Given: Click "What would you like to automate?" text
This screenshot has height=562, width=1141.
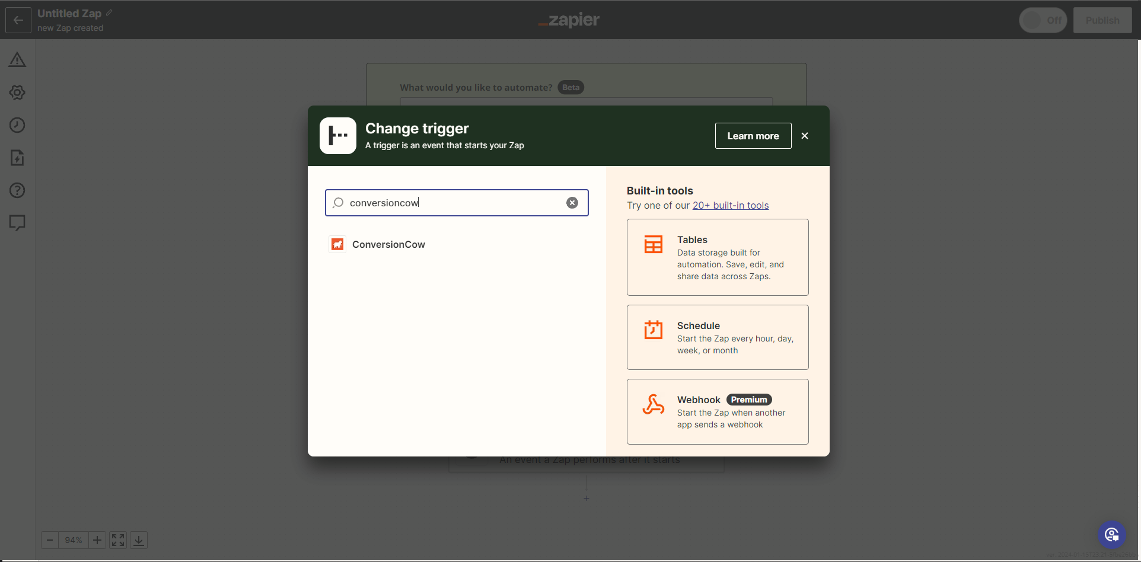Looking at the screenshot, I should coord(476,88).
